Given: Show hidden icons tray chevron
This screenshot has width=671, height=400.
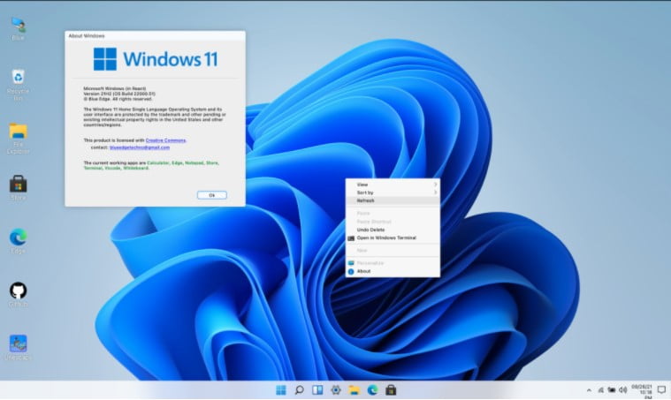Looking at the screenshot, I should 588,389.
